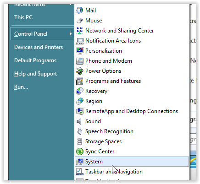
Task: Click the green Sync Center icon
Action: click(80, 152)
